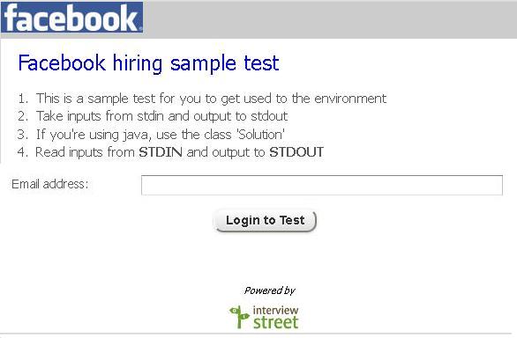Screen dimensions: 517x338
Task: Click the first instruction about sample test environment
Action: pos(211,99)
